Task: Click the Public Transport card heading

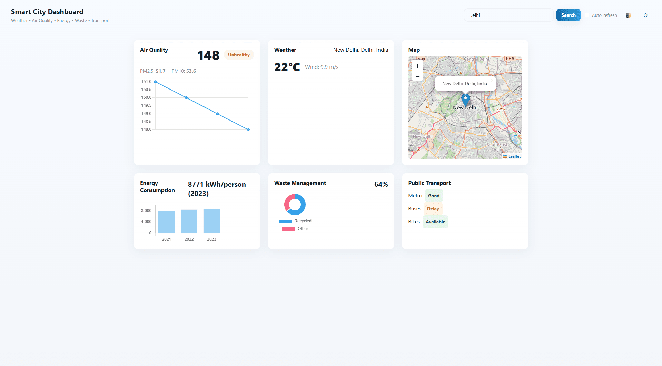Action: point(429,183)
